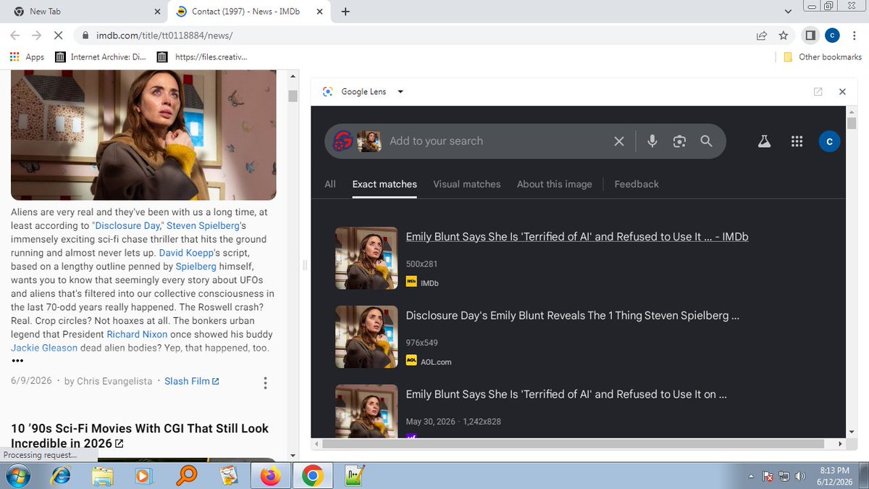869x489 pixels.
Task: Click the AOL.com result thumbnail
Action: (366, 337)
